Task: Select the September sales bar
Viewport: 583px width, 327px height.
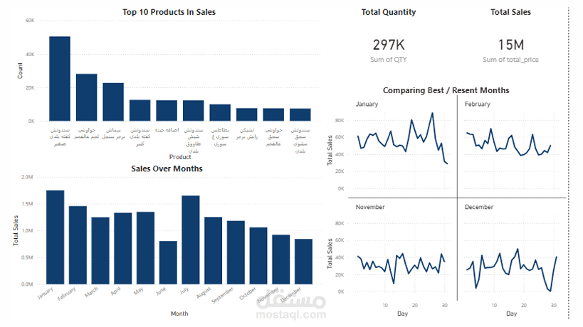Action: coord(236,252)
